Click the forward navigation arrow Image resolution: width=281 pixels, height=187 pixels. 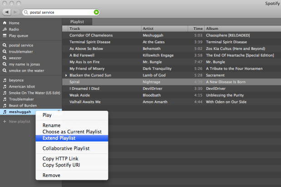point(15,12)
